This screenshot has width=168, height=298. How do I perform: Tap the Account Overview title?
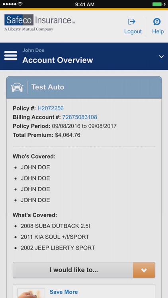(58, 60)
